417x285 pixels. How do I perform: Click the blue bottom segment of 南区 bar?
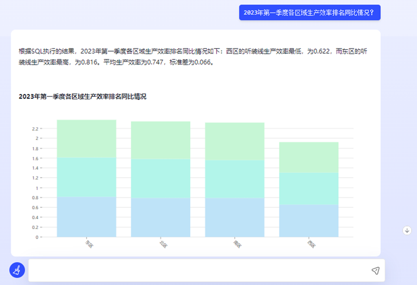click(x=235, y=217)
